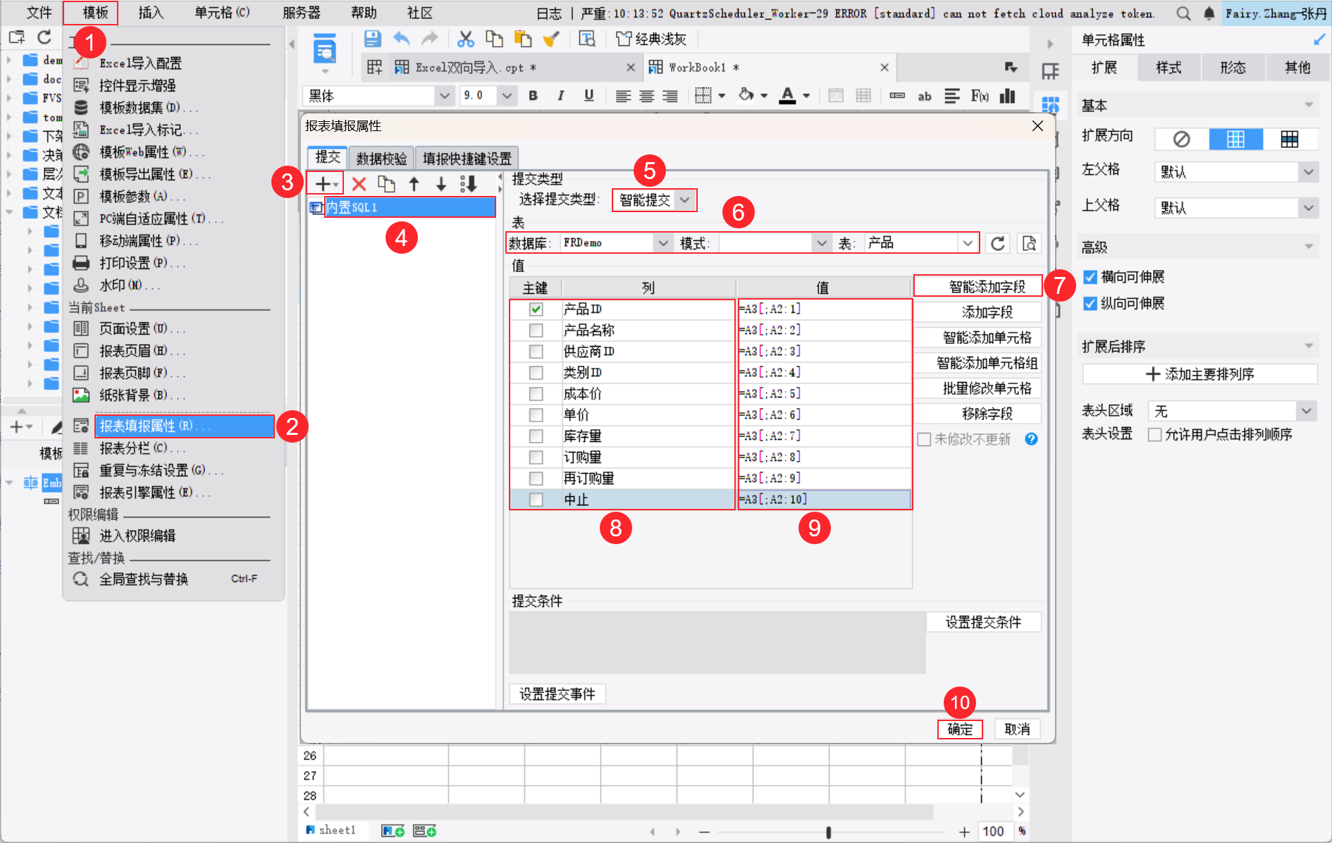Duplicate the selected submit item

coord(386,185)
